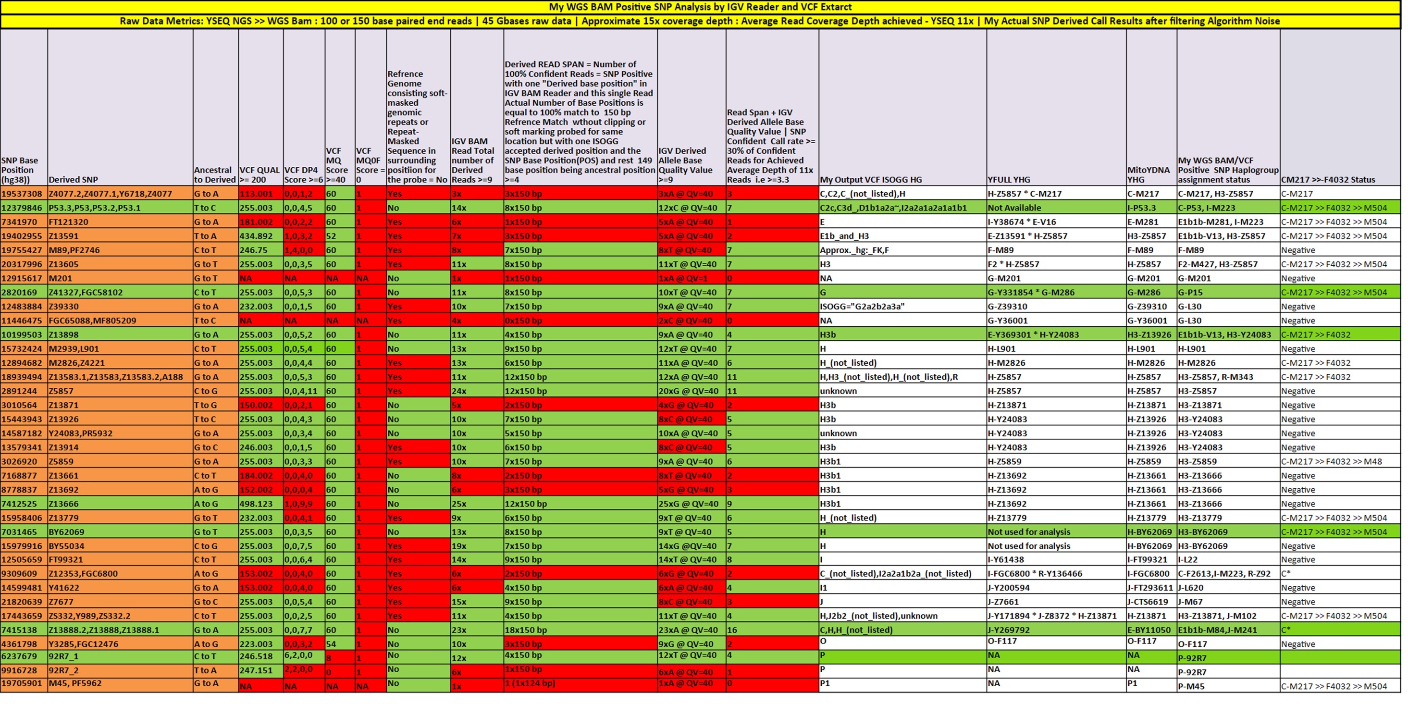This screenshot has width=1408, height=704.
Task: Select the 'IGV BAM Read Total number' header
Action: point(477,108)
